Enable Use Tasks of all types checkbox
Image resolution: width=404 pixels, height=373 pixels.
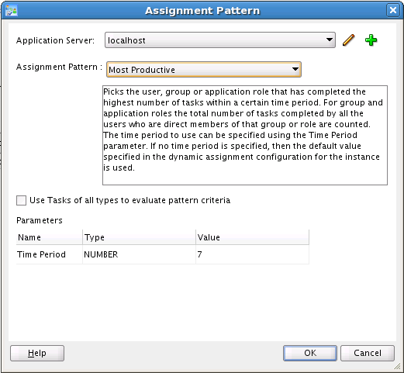coord(21,200)
